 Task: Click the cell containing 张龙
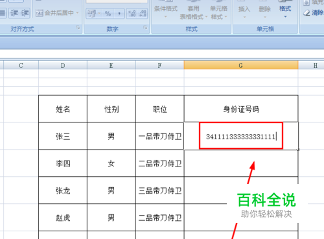click(63, 190)
